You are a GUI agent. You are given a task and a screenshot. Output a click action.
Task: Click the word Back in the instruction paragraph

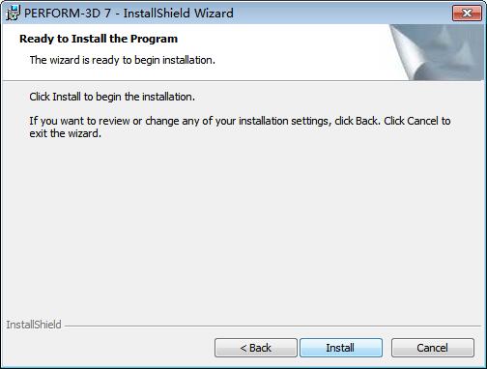(366, 121)
